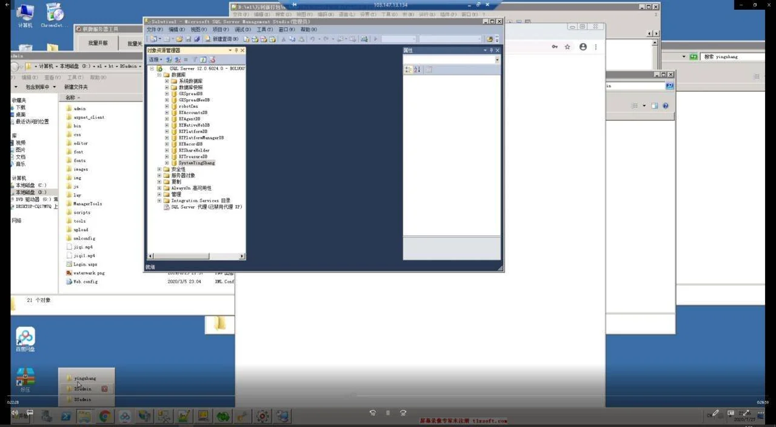
Task: Open the 连接 dropdown in Object Explorer
Action: coord(155,60)
